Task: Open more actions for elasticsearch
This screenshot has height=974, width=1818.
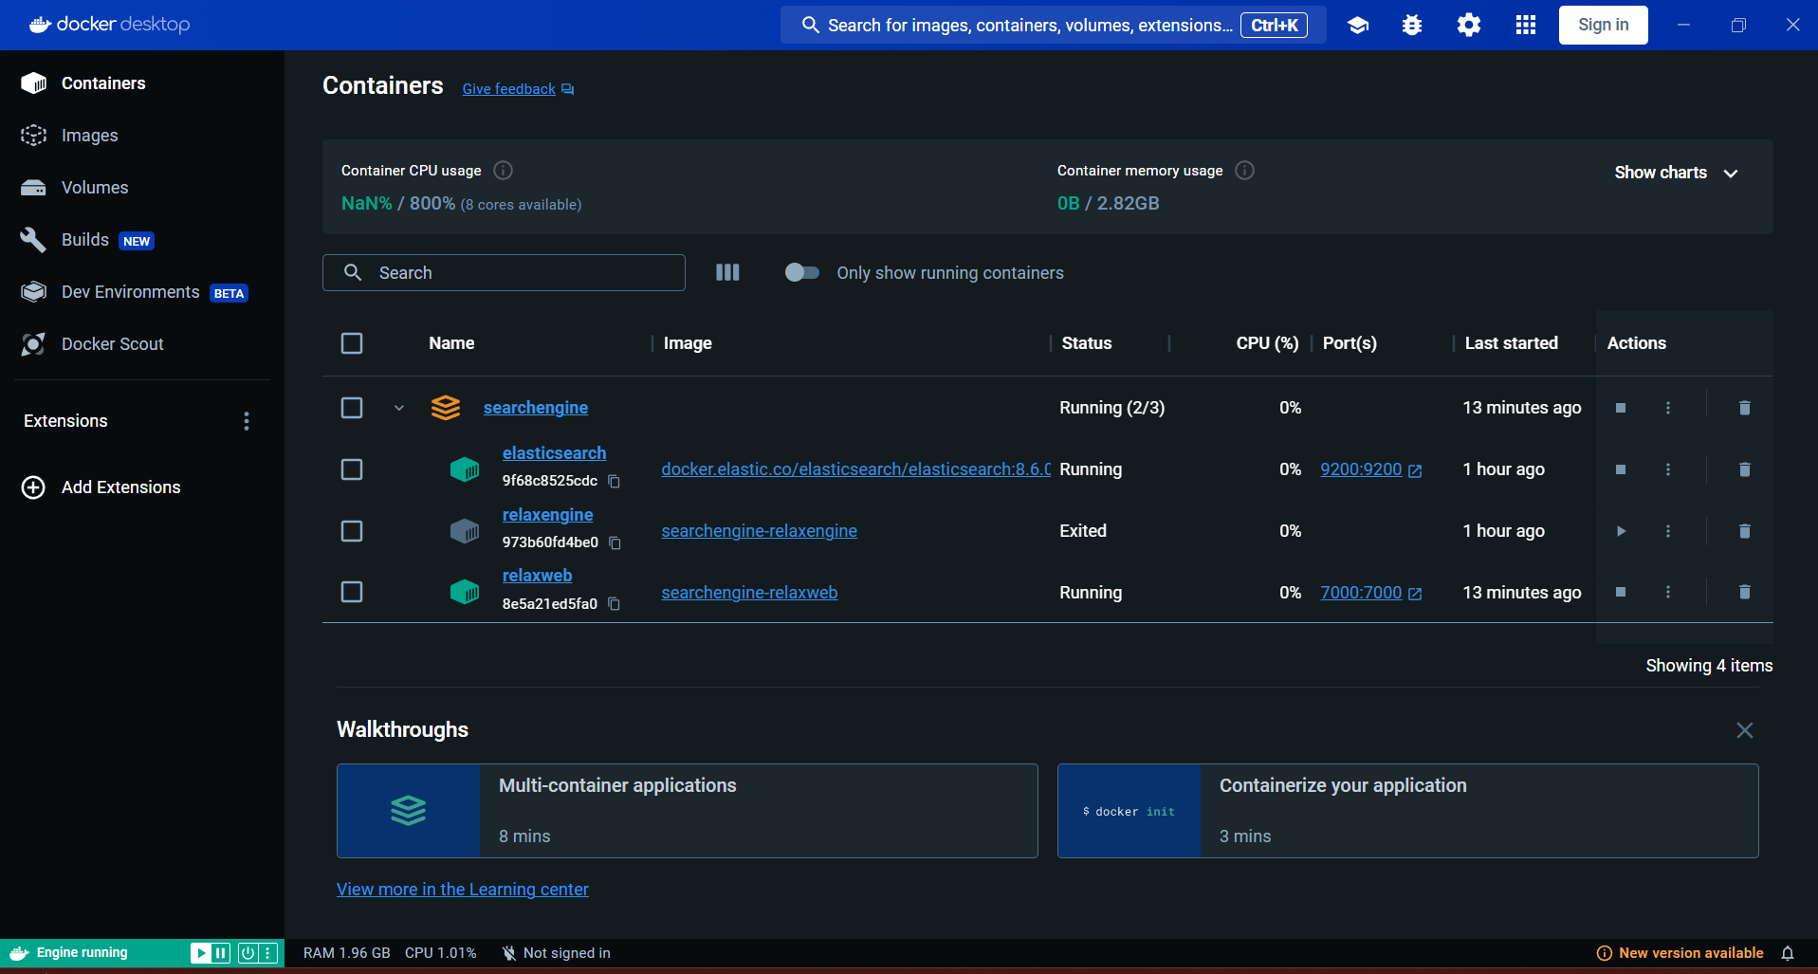Action: [x=1668, y=469]
